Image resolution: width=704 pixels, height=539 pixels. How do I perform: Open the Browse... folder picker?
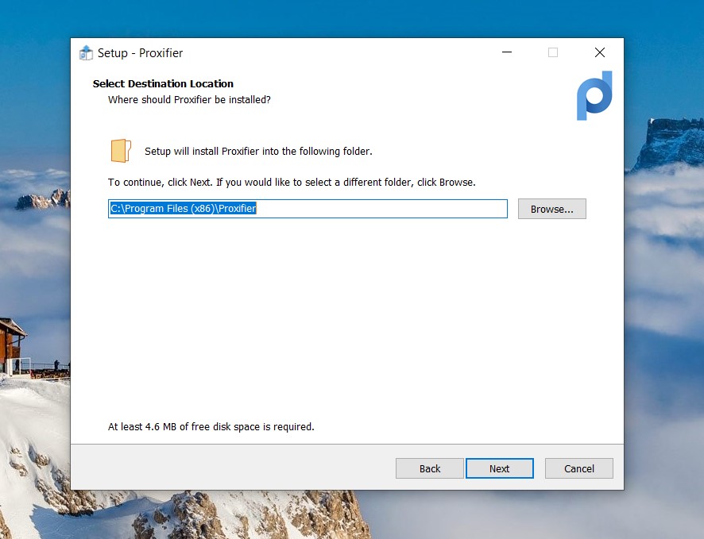551,209
